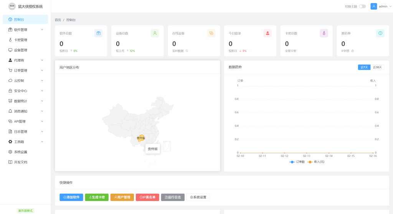
Task: Open the 开发文档 menu item
Action: tap(25, 162)
